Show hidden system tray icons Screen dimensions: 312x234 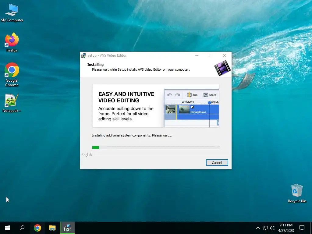coord(258,228)
